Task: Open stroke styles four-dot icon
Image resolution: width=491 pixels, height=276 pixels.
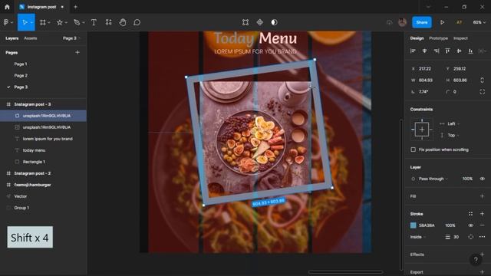Action: [x=470, y=214]
